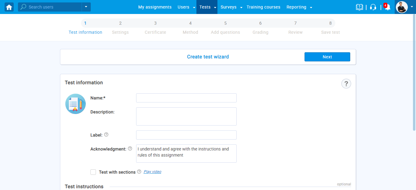The width and height of the screenshot is (416, 190).
Task: Click into the Name input field
Action: coord(186,98)
